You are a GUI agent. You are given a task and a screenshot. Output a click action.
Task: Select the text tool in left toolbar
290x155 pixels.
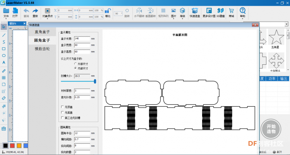pos(3,63)
